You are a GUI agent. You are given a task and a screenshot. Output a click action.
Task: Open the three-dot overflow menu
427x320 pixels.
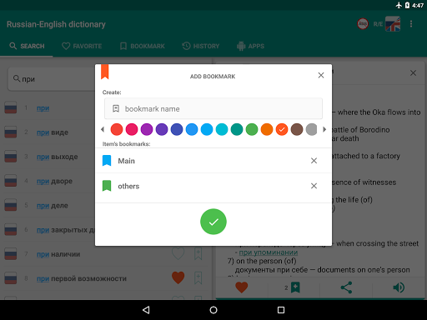click(x=411, y=24)
